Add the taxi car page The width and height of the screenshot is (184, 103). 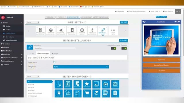[x=106, y=84]
